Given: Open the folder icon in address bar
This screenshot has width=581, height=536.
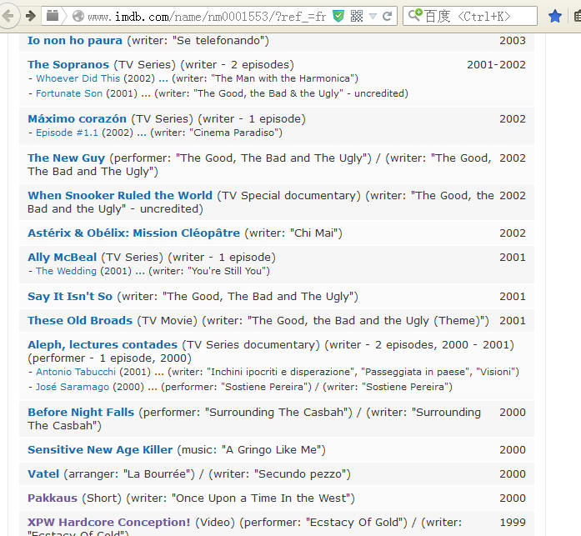Looking at the screenshot, I should tap(53, 16).
